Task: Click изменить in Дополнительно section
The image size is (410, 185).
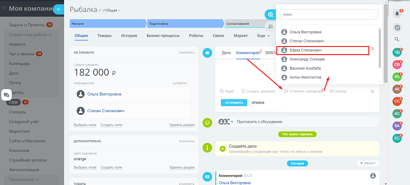Action: click(187, 141)
